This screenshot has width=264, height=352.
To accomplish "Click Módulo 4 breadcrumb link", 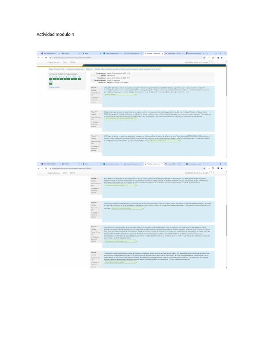I will coord(89,69).
